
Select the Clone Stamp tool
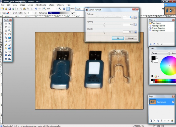coord(6,48)
